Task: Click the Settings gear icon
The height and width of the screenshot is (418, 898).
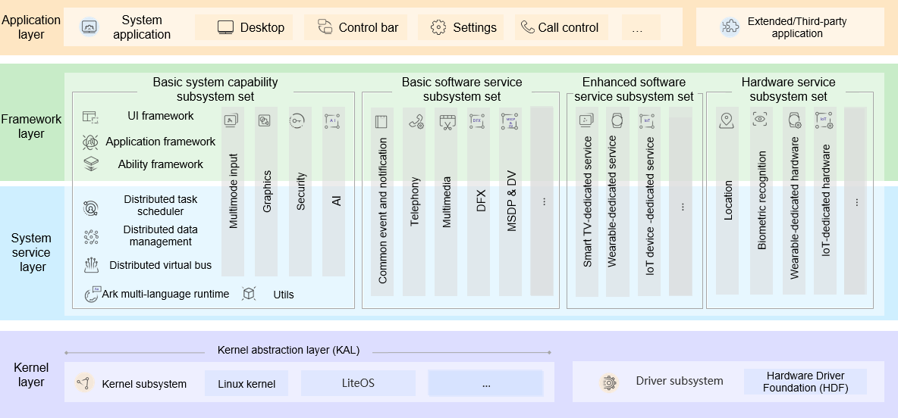Action: pos(438,28)
